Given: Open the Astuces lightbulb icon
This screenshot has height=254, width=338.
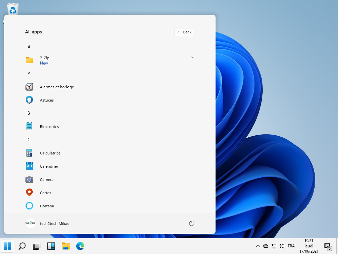Looking at the screenshot, I should [29, 100].
